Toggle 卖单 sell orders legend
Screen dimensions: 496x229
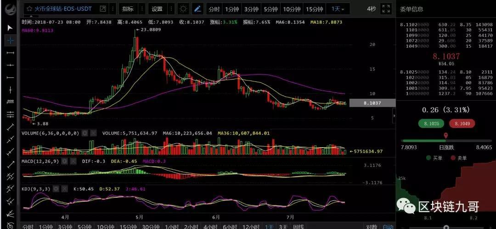(x=458, y=158)
